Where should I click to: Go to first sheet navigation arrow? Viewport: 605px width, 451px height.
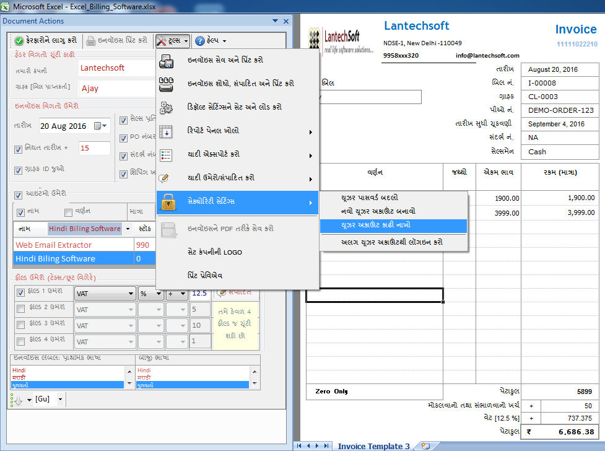(x=299, y=445)
